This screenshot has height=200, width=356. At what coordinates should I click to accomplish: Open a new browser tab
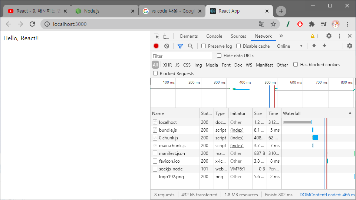(281, 11)
